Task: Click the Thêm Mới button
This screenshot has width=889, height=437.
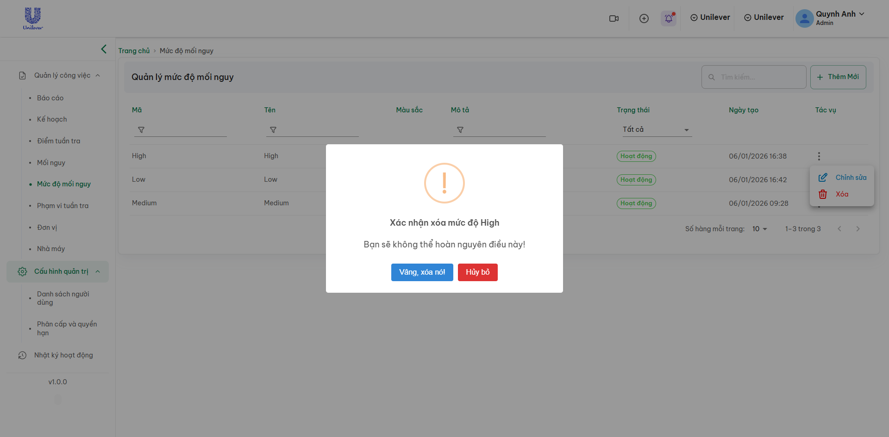Action: click(838, 77)
